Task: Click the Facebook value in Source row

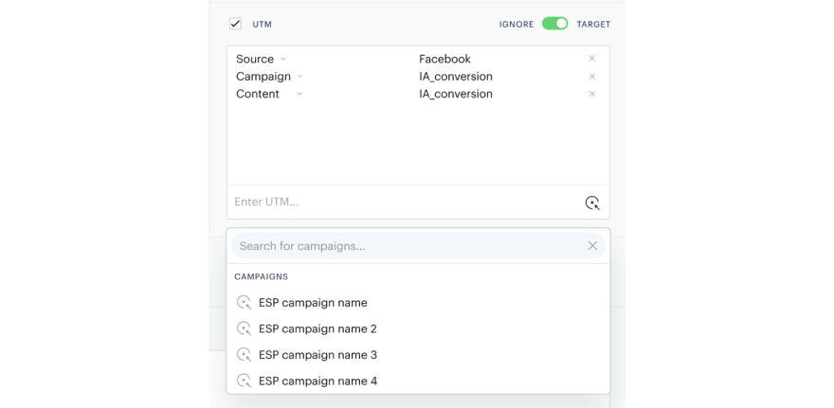Action: click(x=444, y=59)
